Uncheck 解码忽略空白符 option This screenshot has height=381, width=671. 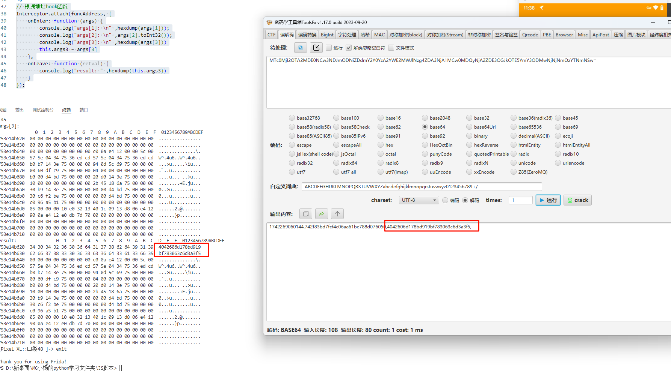(x=349, y=48)
